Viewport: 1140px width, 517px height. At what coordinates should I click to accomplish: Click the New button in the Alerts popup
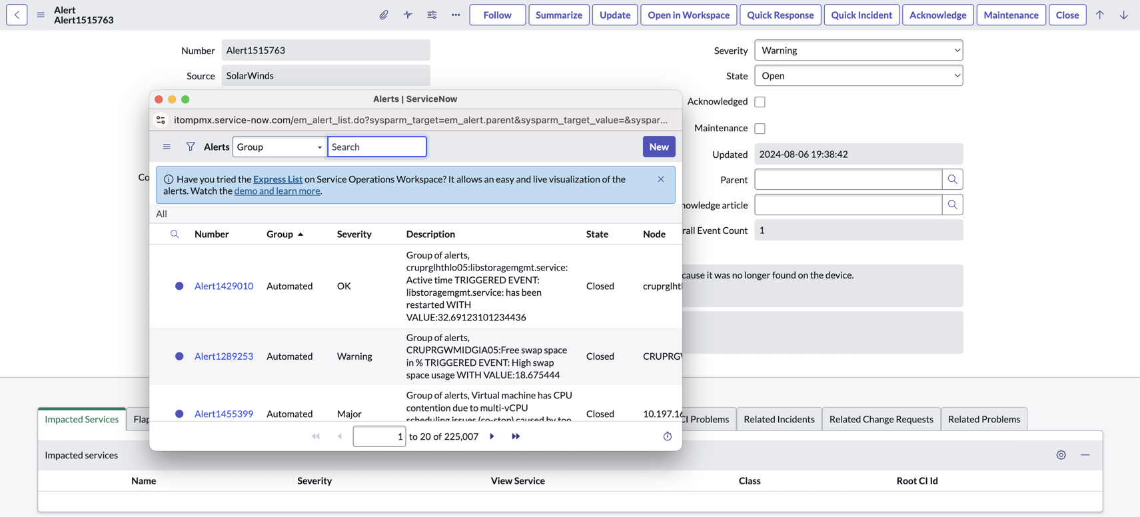(x=659, y=147)
